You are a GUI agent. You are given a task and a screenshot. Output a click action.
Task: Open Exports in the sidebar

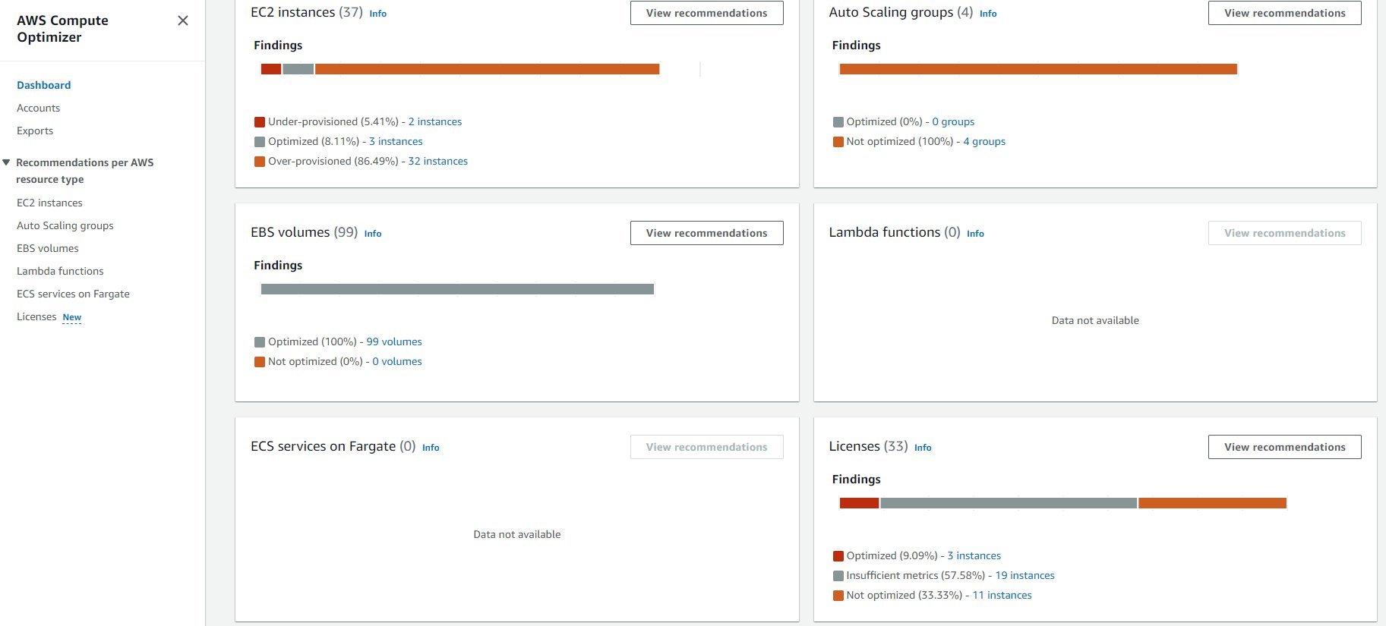pos(35,131)
